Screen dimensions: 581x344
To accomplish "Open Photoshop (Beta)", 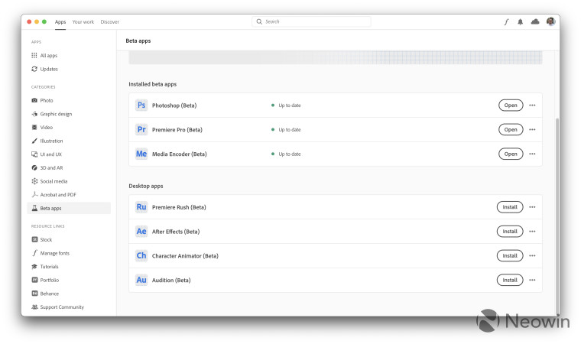I will coord(511,105).
